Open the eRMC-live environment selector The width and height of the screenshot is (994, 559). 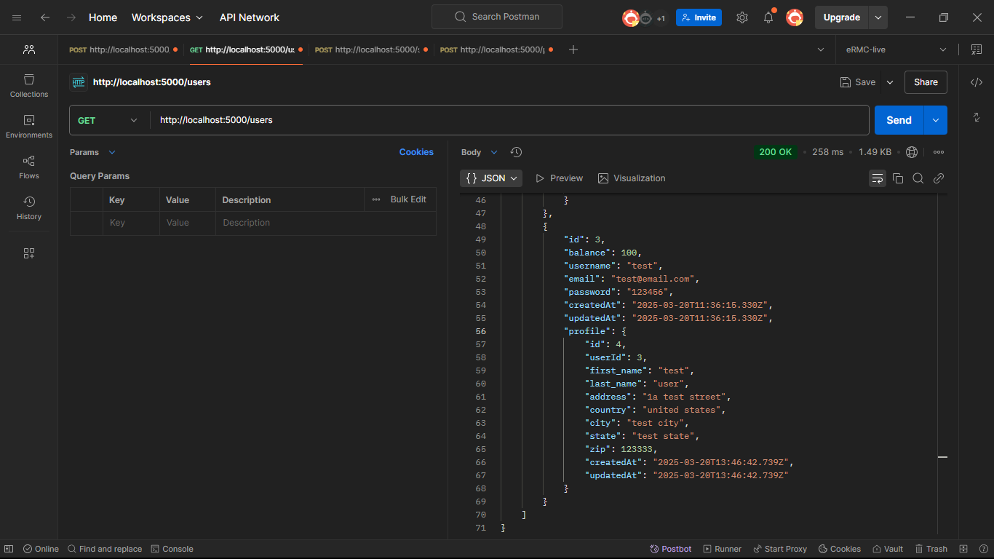(x=896, y=49)
